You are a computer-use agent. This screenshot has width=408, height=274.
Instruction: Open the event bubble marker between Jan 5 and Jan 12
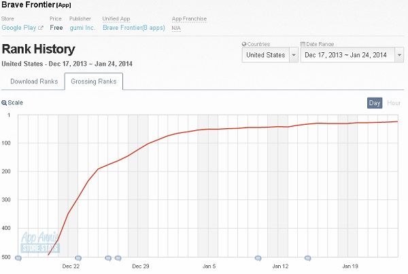click(x=258, y=258)
